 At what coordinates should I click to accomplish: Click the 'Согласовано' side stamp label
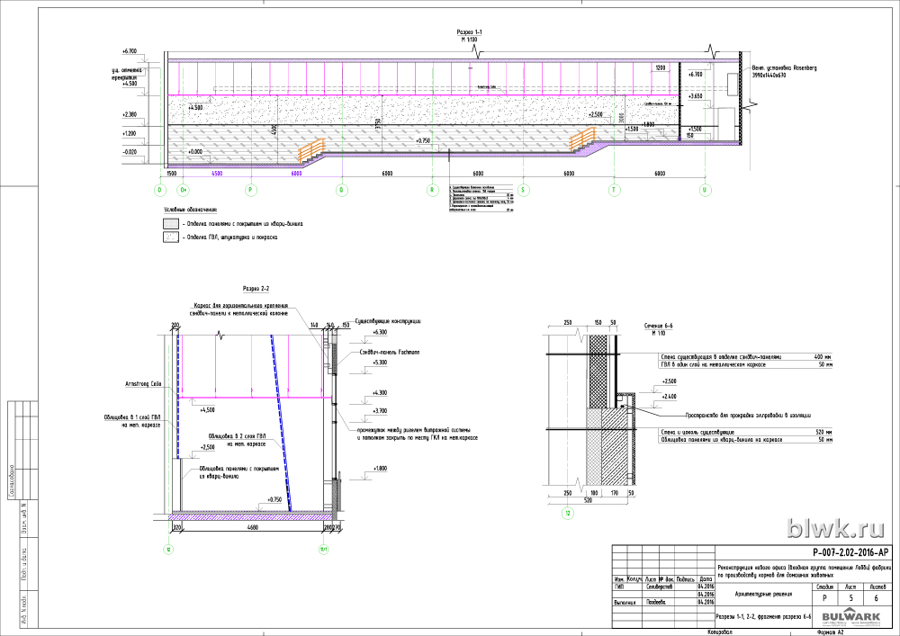tap(11, 480)
